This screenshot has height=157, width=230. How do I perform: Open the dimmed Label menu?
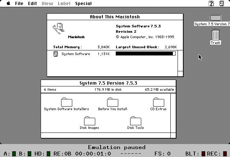64,3
